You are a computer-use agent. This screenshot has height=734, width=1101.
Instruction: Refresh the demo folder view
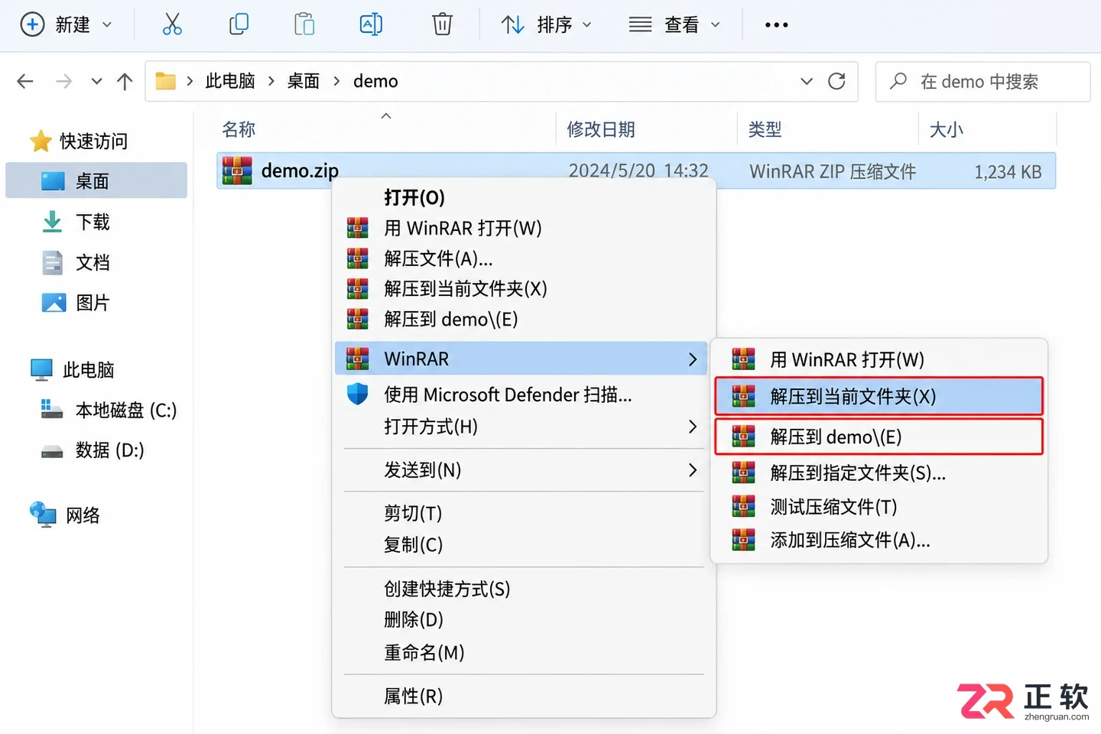point(836,81)
